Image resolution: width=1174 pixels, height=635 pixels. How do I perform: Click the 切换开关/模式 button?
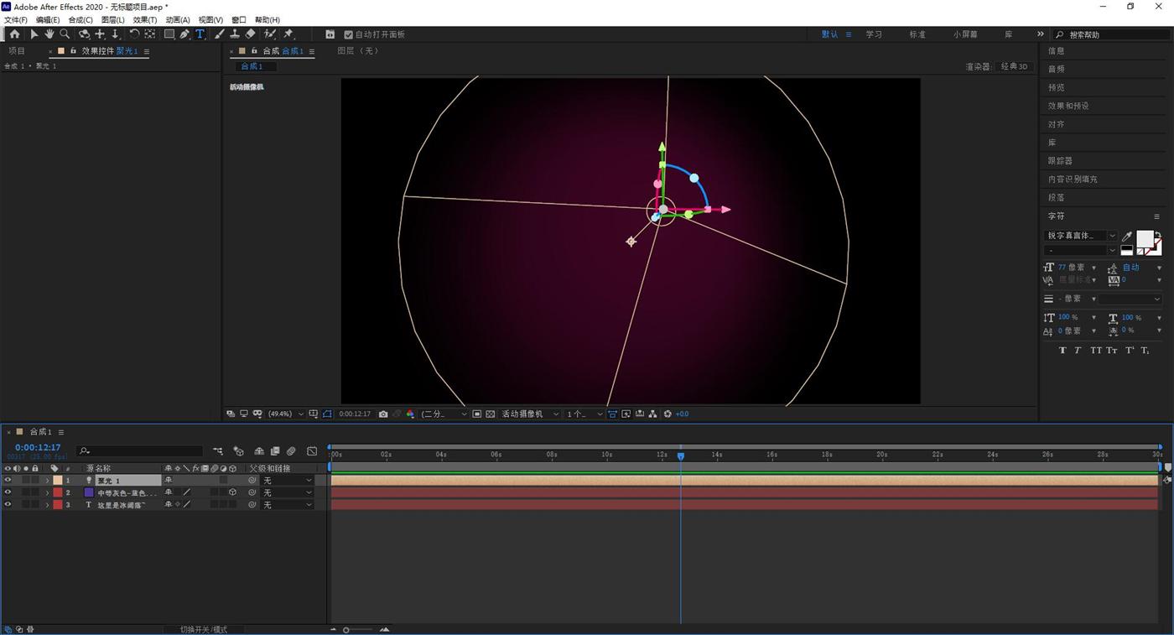tap(204, 629)
